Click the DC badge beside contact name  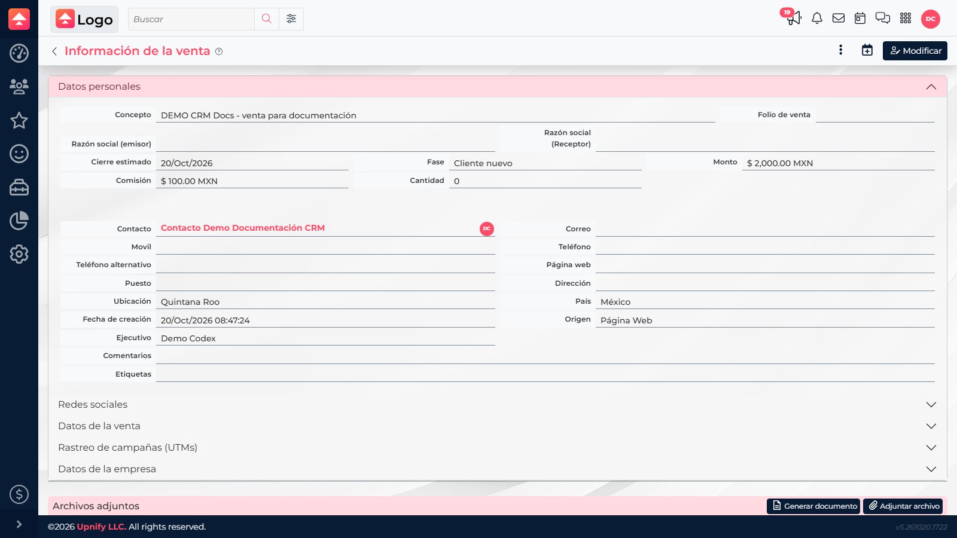tap(487, 228)
